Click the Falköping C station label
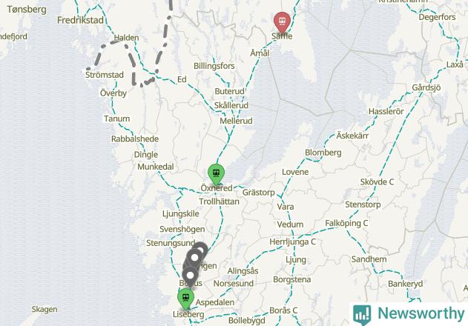 (346, 223)
